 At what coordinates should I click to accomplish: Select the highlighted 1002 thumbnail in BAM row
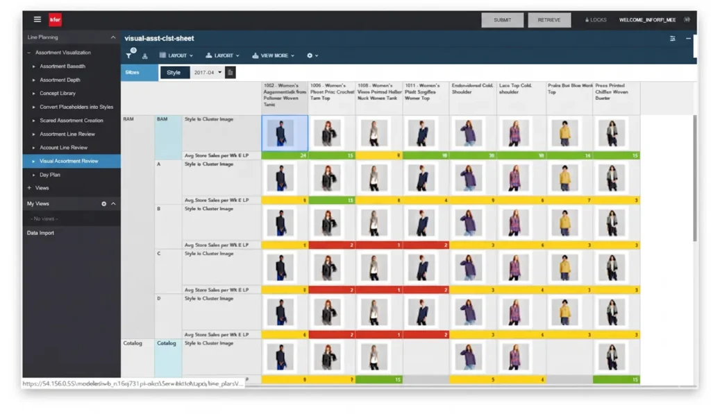click(x=284, y=132)
